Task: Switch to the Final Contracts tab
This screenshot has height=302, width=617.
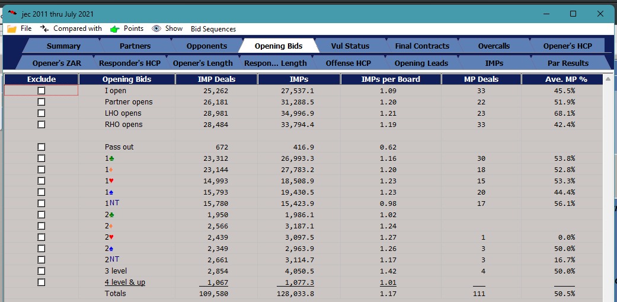Action: 422,46
